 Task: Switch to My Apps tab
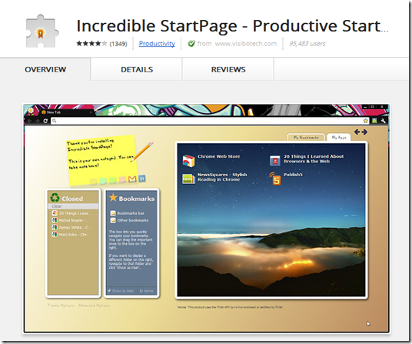point(339,138)
